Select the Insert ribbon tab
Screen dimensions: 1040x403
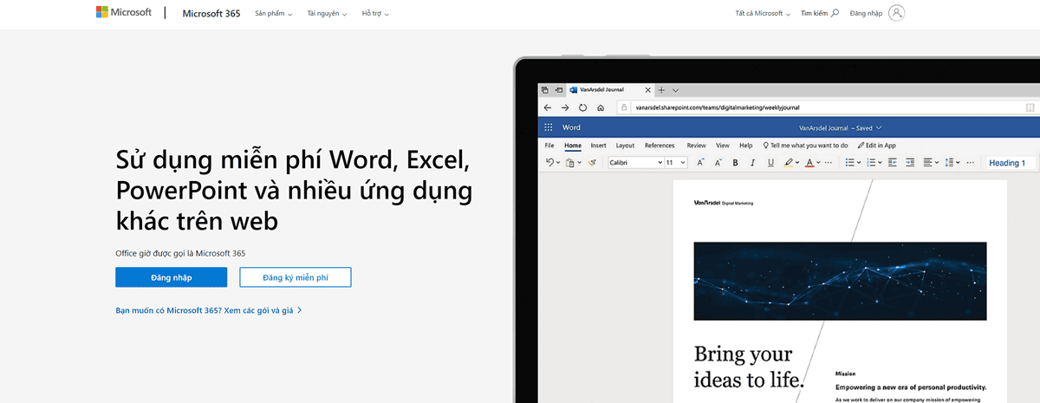click(598, 146)
